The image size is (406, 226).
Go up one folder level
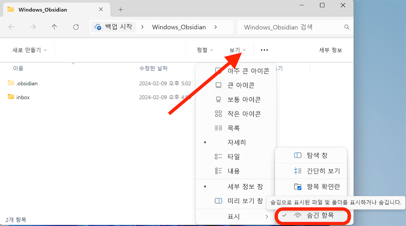(54, 27)
